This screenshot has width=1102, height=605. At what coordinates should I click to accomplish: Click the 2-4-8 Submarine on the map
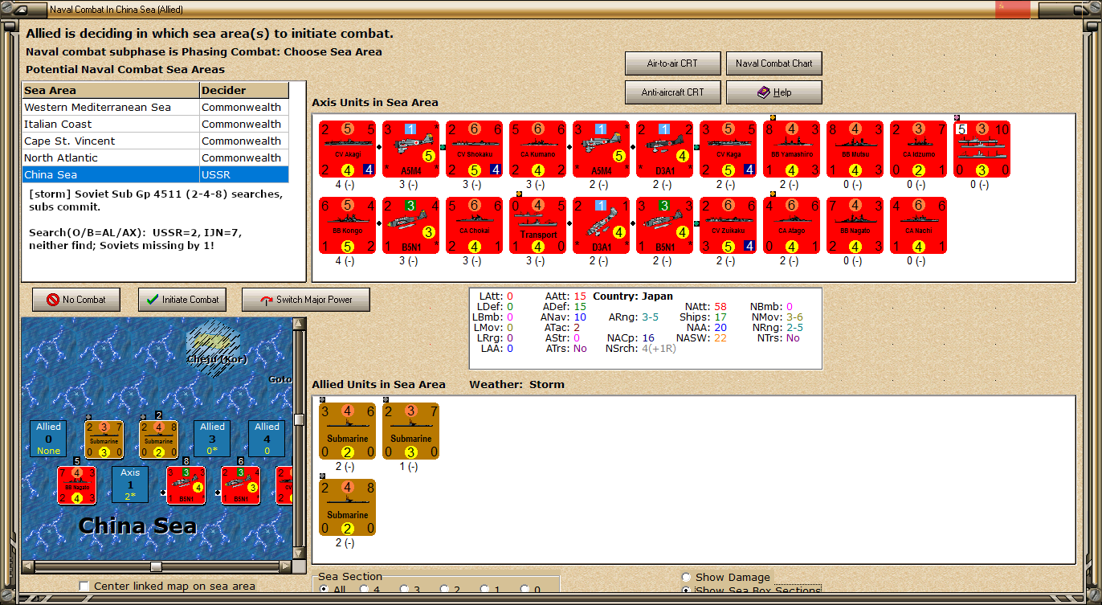(x=159, y=439)
